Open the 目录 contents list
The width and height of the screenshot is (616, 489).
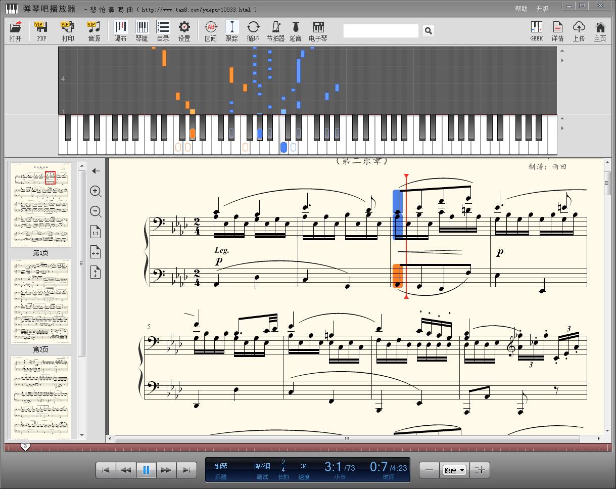(163, 31)
